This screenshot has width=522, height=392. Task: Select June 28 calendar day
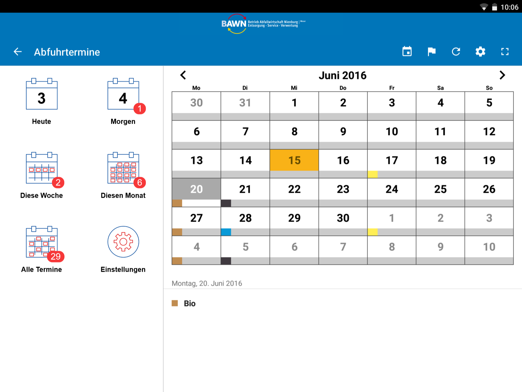[245, 218]
